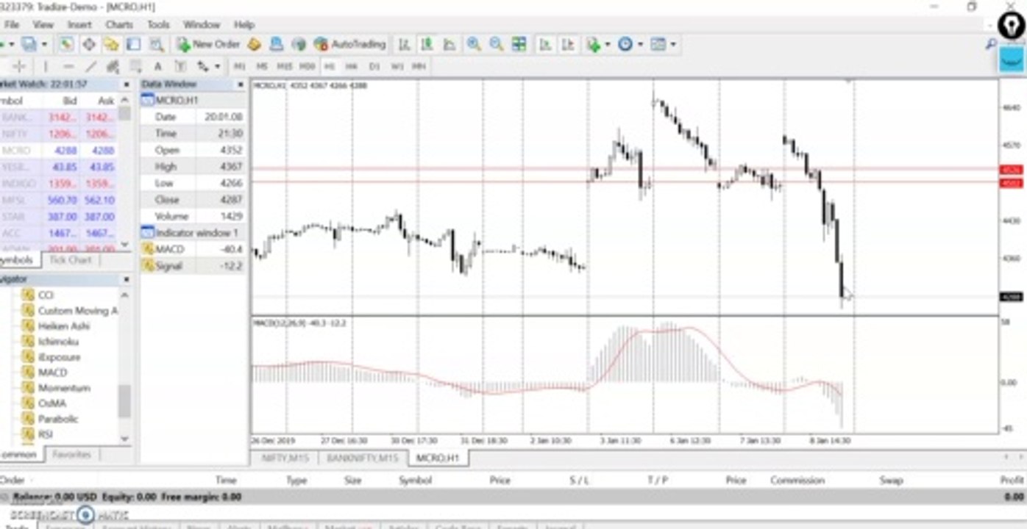Select the Heiken Ashi indicator in Navigator
The image size is (1027, 529).
63,326
